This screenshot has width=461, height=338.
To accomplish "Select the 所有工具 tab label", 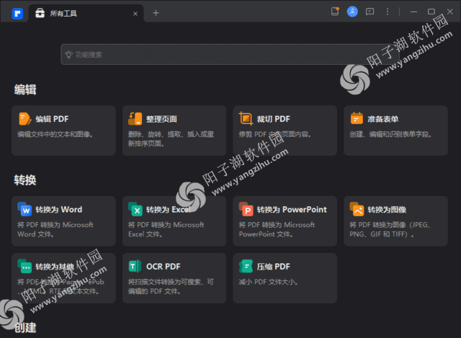I will coord(63,13).
